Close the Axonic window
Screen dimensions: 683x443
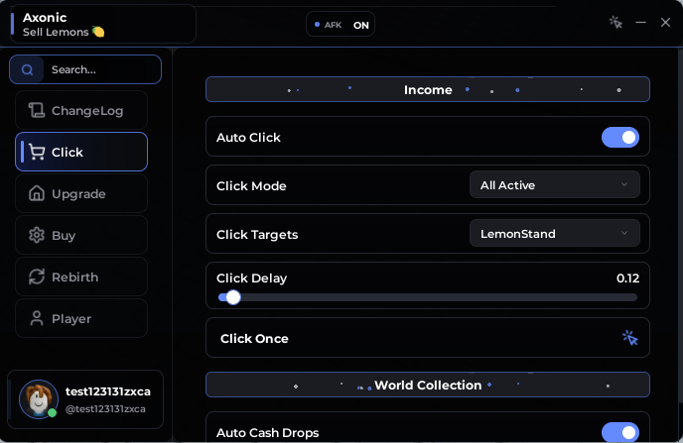(x=665, y=22)
